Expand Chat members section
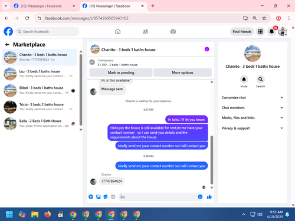The height and width of the screenshot is (221, 295). [x=253, y=108]
